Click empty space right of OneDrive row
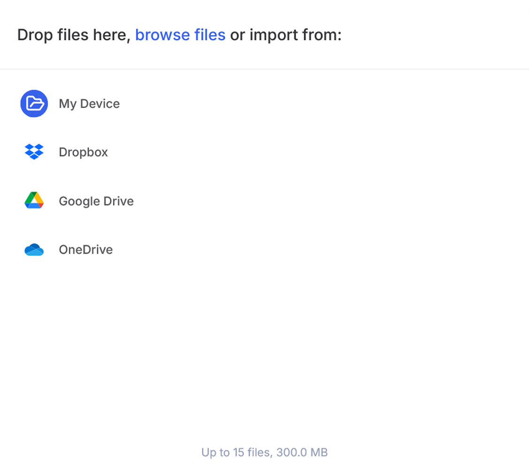The height and width of the screenshot is (476, 529). (x=329, y=250)
